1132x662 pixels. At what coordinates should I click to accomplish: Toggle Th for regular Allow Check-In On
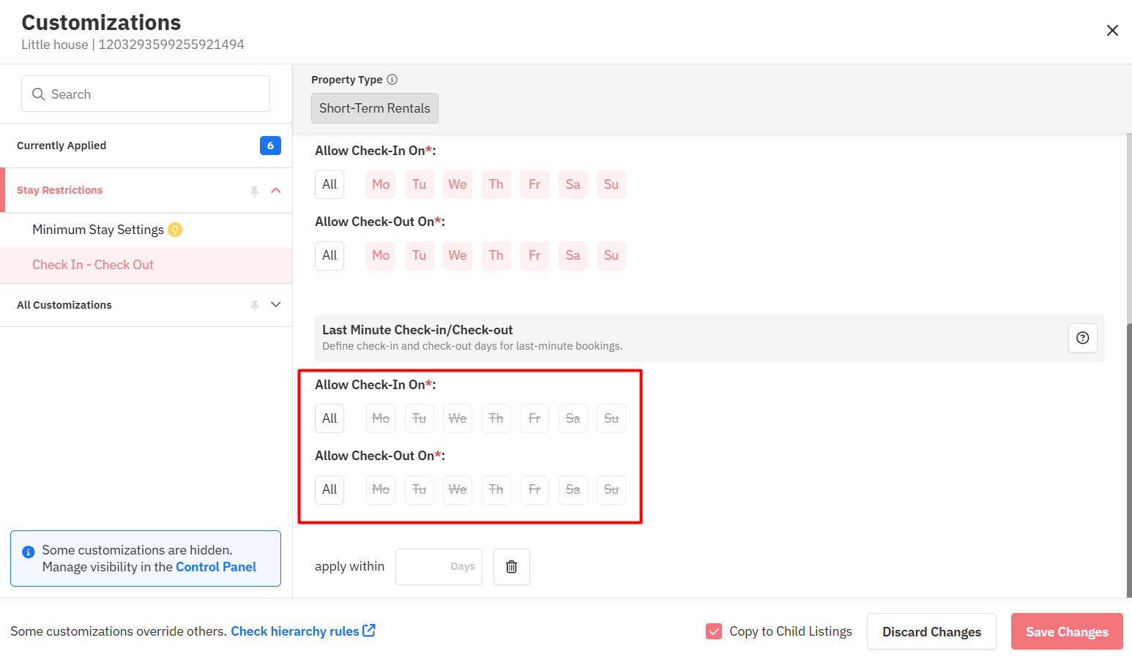point(496,184)
